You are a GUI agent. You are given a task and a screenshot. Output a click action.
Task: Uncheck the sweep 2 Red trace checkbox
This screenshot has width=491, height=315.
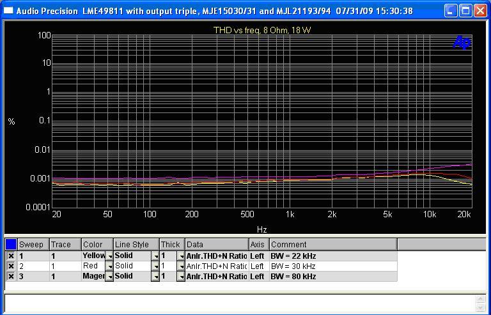[x=11, y=266]
